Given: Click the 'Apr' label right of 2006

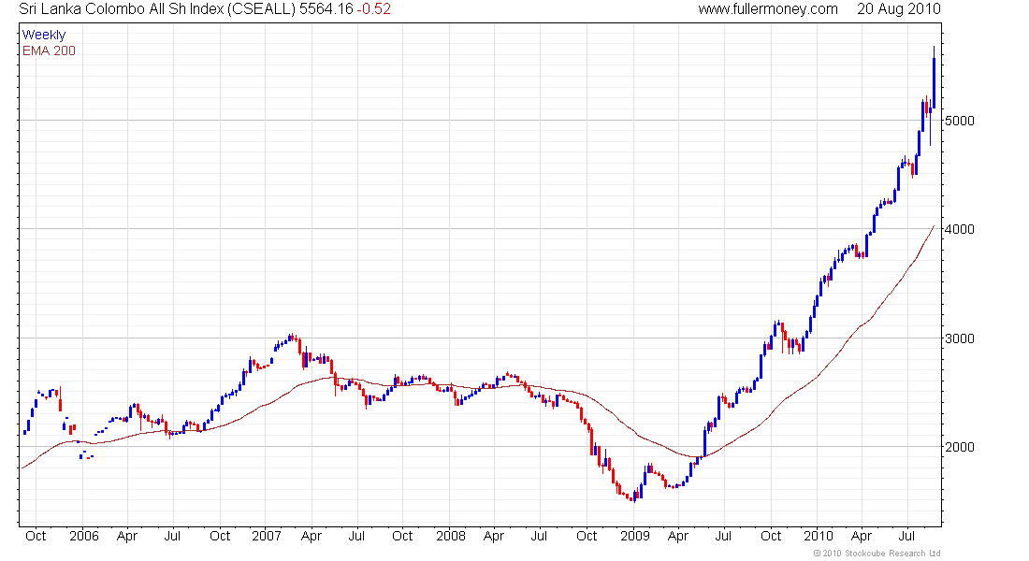Looking at the screenshot, I should 126,536.
